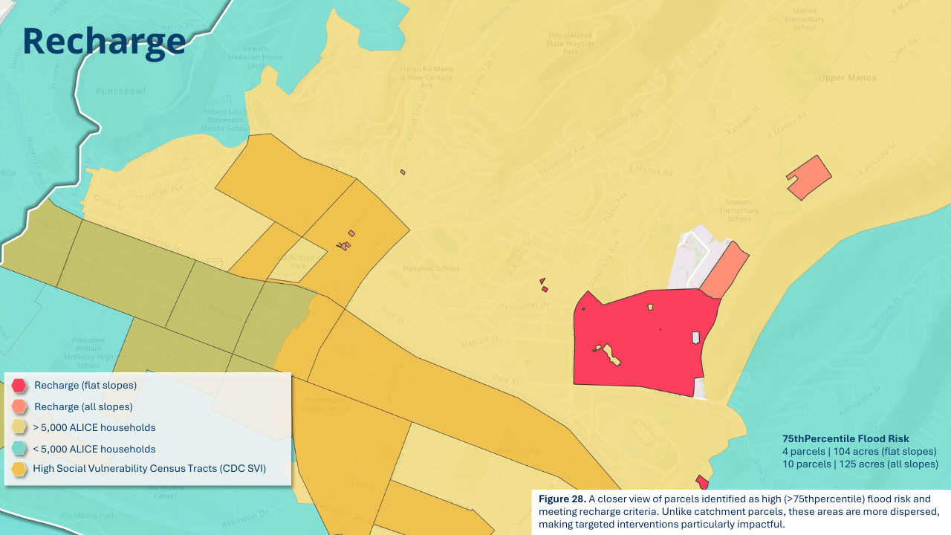Click the yellow > 5,000 ALICE households swatch
The width and height of the screenshot is (951, 535).
click(19, 427)
